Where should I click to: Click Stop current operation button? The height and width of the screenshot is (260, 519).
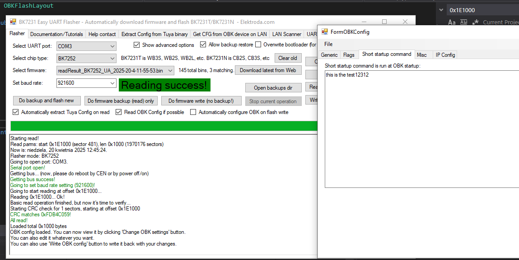pos(273,101)
